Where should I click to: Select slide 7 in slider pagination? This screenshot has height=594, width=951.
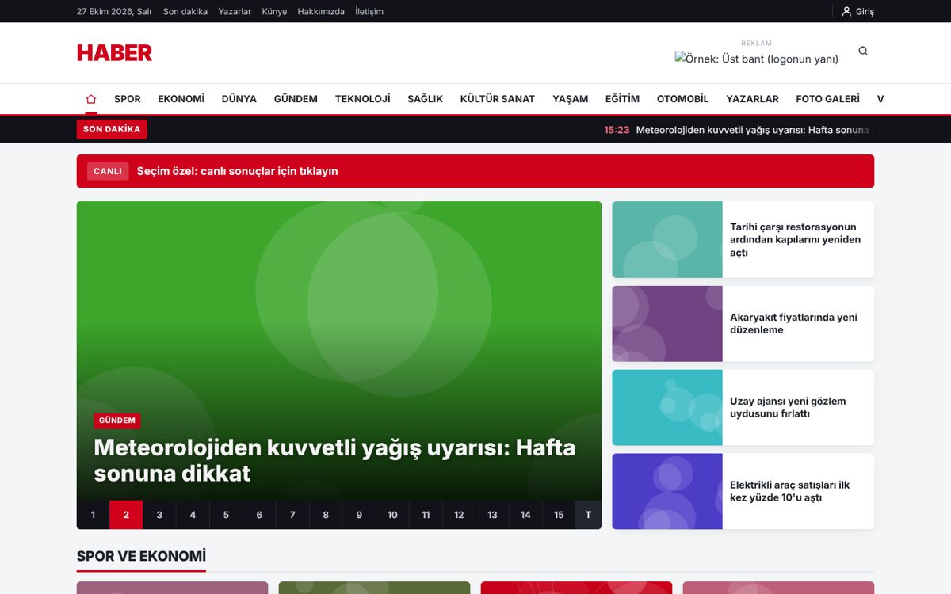pos(292,515)
